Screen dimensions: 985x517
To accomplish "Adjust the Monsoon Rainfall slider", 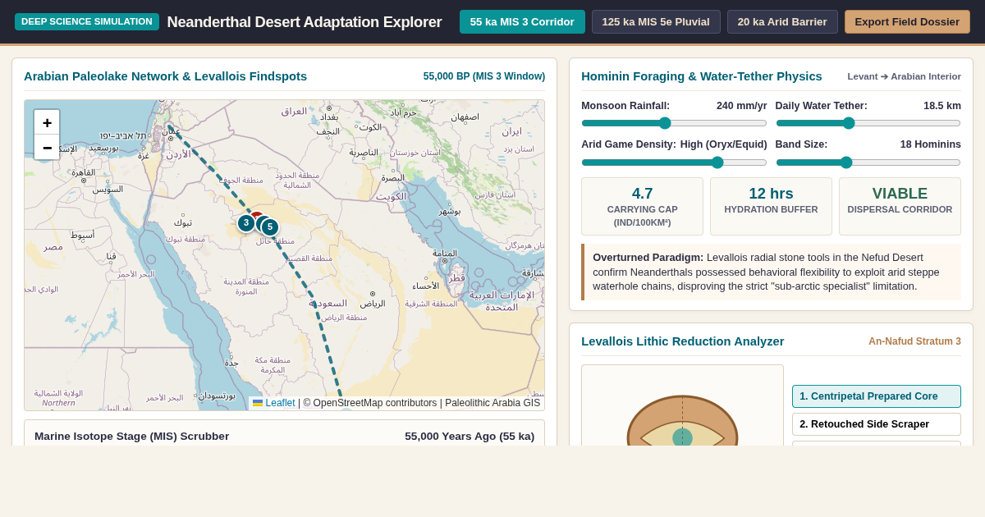I will 674,123.
